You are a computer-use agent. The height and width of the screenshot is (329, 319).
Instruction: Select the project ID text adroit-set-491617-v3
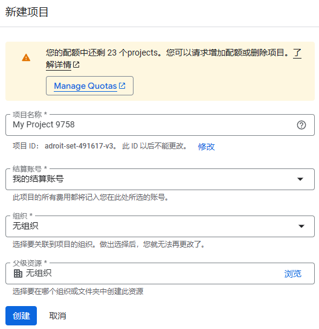coord(79,146)
